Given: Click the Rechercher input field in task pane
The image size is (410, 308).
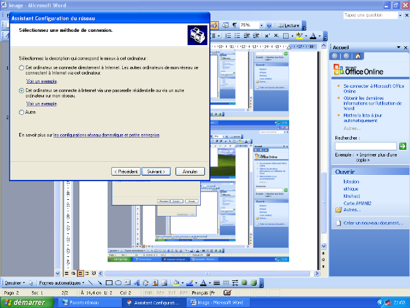Looking at the screenshot, I should [366, 146].
